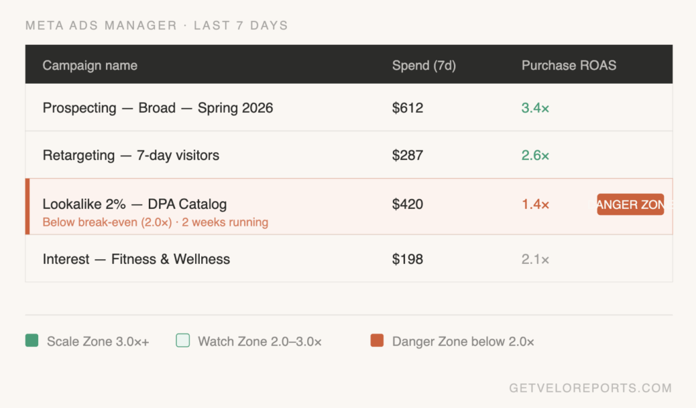
Task: Click the 2.6× ROAS value
Action: click(535, 155)
